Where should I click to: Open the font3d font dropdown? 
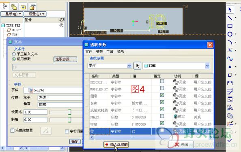pos(53,90)
